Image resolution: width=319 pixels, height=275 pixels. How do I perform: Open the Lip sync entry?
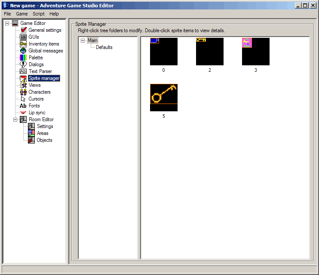pos(37,113)
